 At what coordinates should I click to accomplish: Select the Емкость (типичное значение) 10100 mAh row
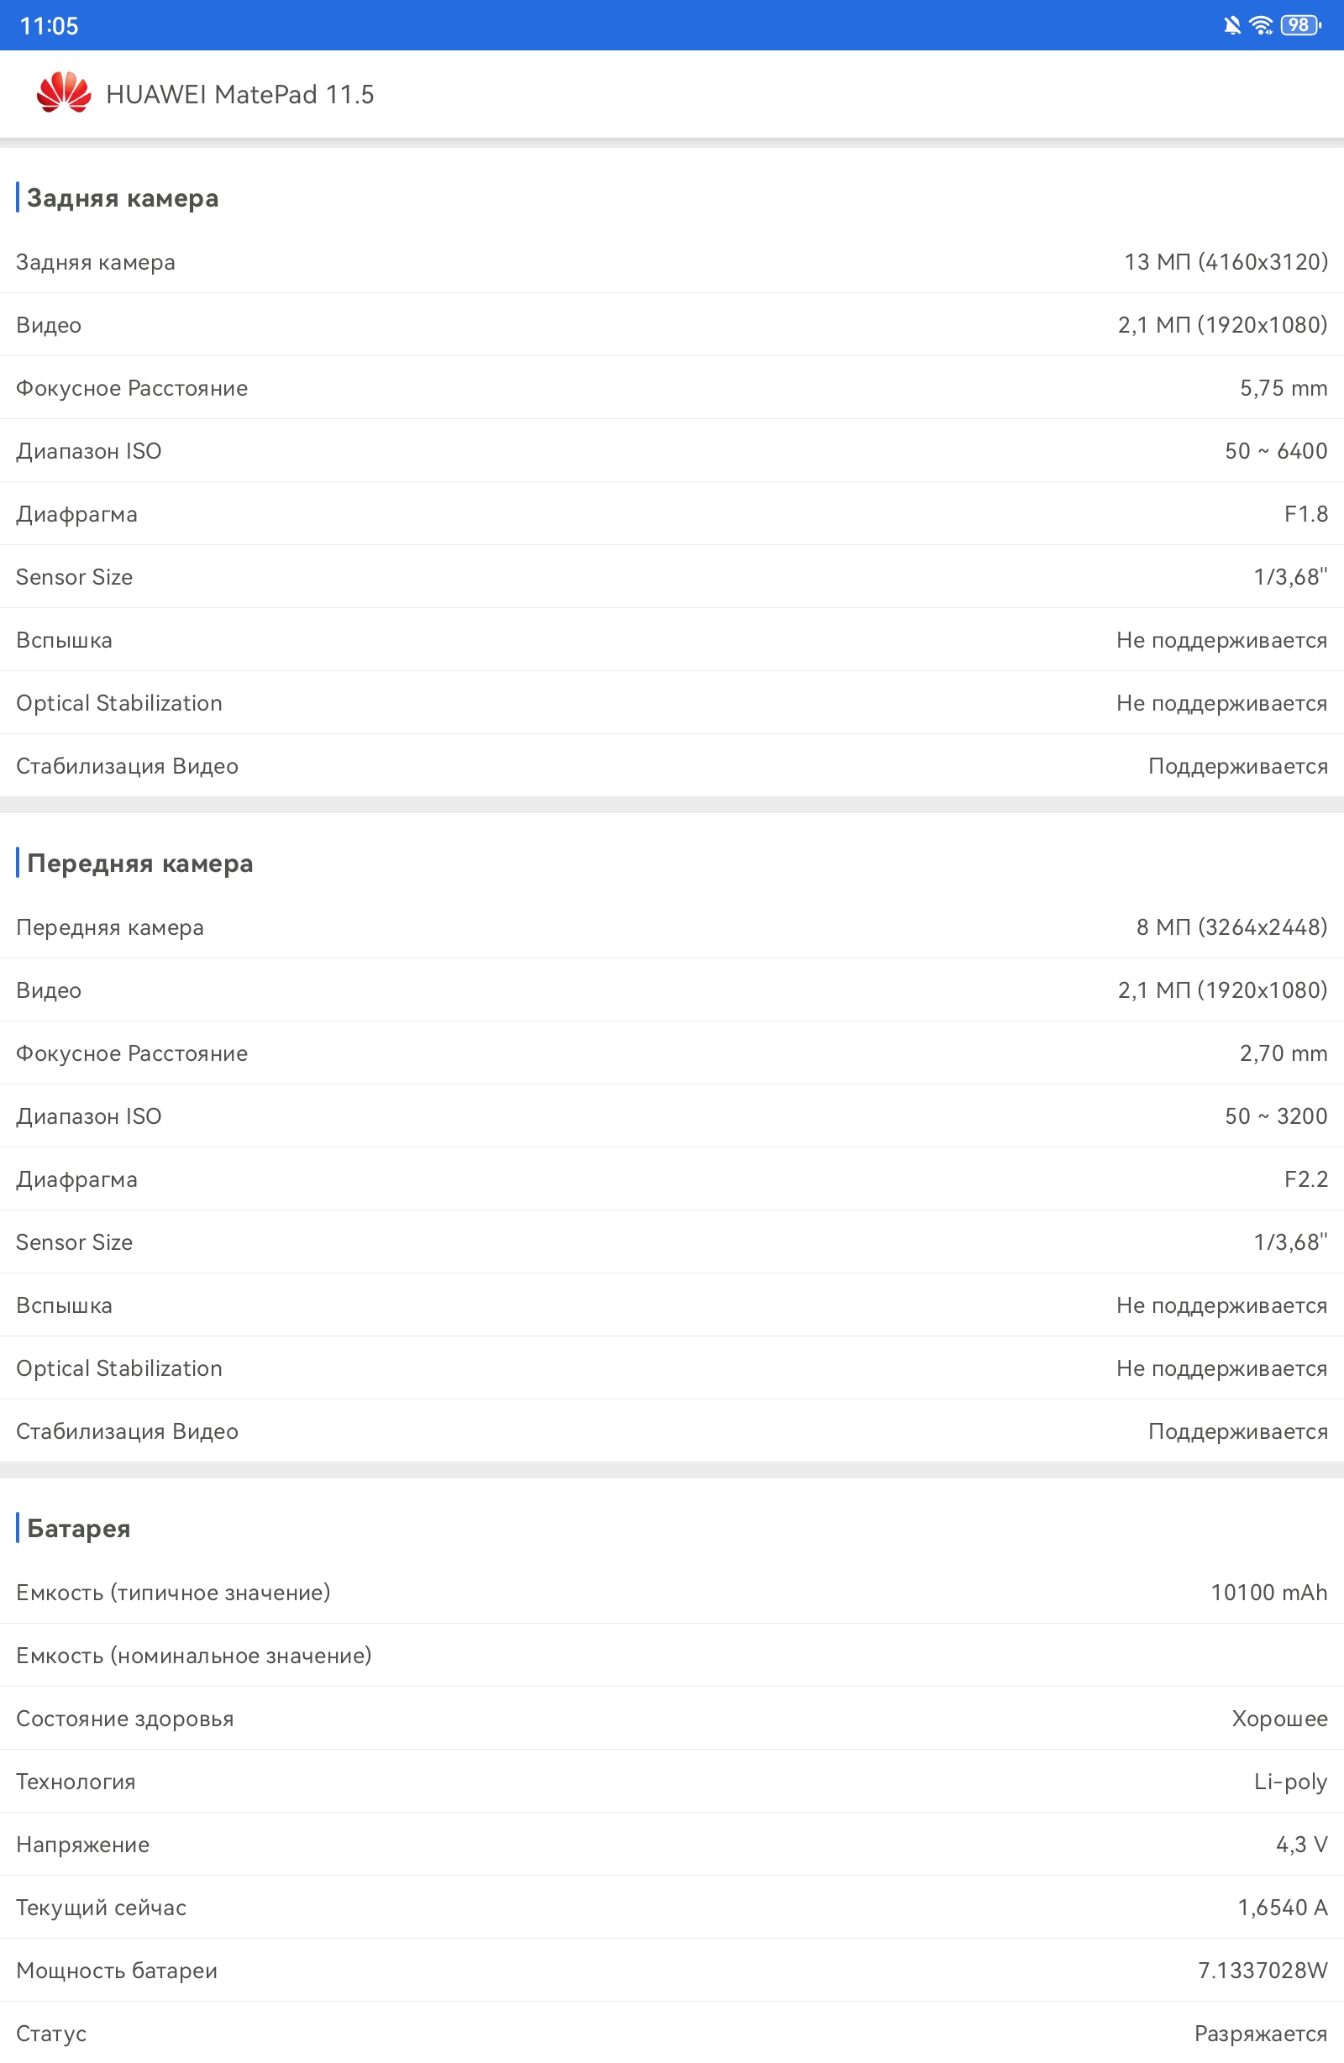(672, 1593)
